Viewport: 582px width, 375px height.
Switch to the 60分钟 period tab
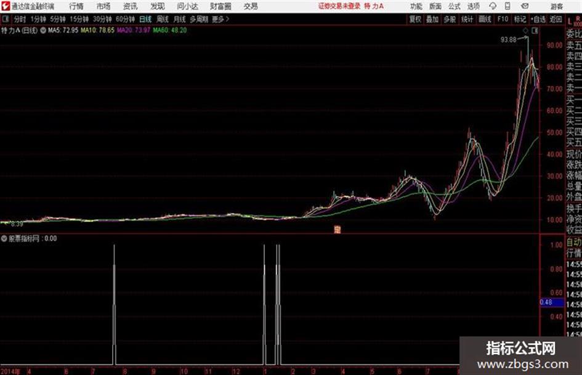[126, 19]
